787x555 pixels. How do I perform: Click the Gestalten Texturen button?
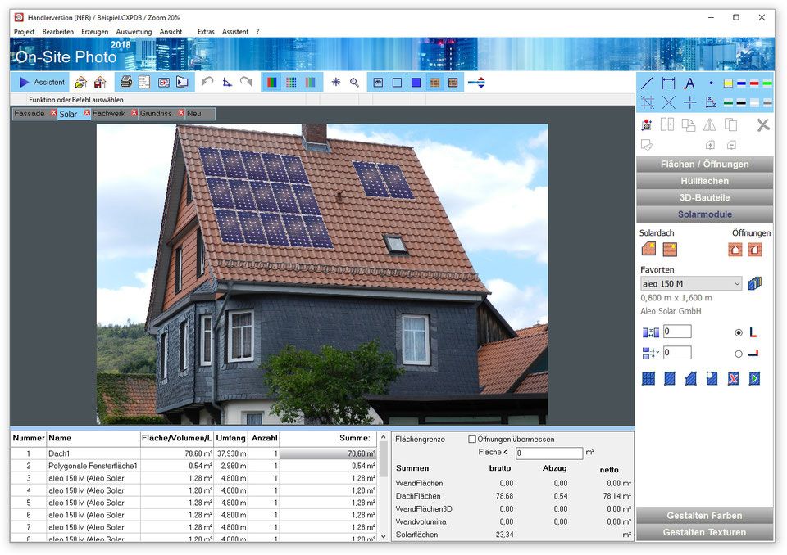pos(703,532)
